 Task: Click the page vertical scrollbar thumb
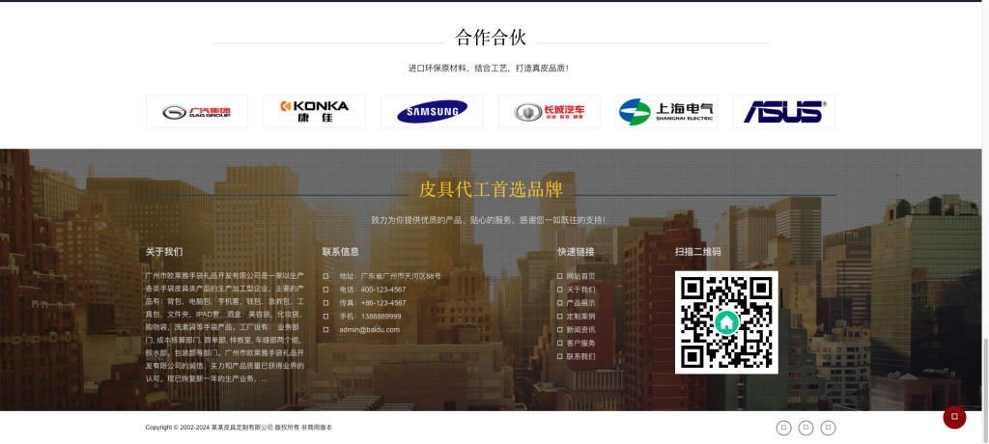click(985, 389)
